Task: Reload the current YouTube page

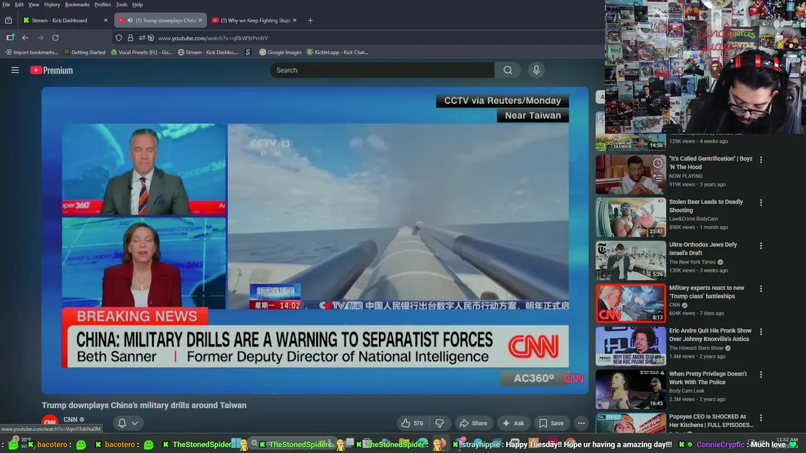Action: coord(55,38)
